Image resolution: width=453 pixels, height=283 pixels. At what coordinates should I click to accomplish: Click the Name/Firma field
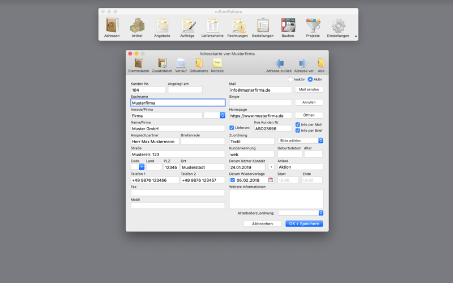[178, 128]
